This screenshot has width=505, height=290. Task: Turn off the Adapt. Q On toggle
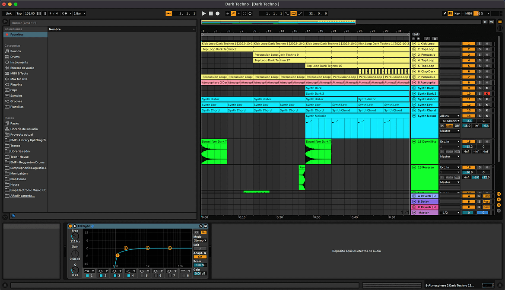(200, 257)
